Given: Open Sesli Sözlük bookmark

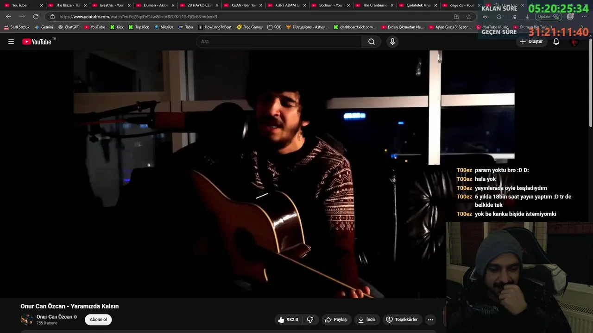Looking at the screenshot, I should pos(17,27).
